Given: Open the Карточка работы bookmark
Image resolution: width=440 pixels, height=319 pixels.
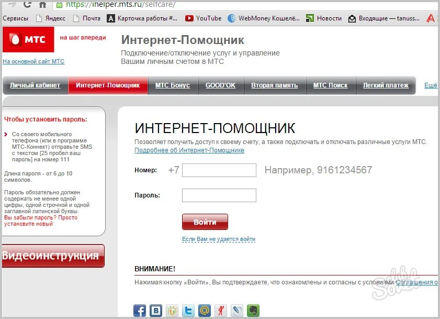Looking at the screenshot, I should 142,18.
